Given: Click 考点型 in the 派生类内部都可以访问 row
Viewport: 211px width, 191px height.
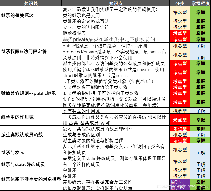Looking at the screenshot, I should pos(180,63).
